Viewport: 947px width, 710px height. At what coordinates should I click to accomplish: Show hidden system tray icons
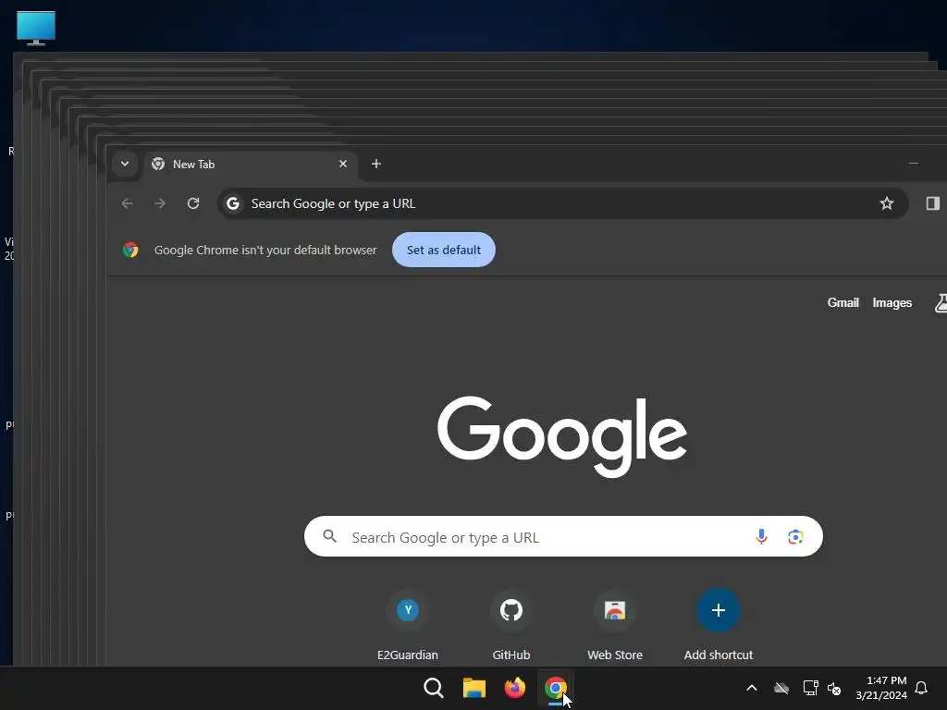pos(752,688)
